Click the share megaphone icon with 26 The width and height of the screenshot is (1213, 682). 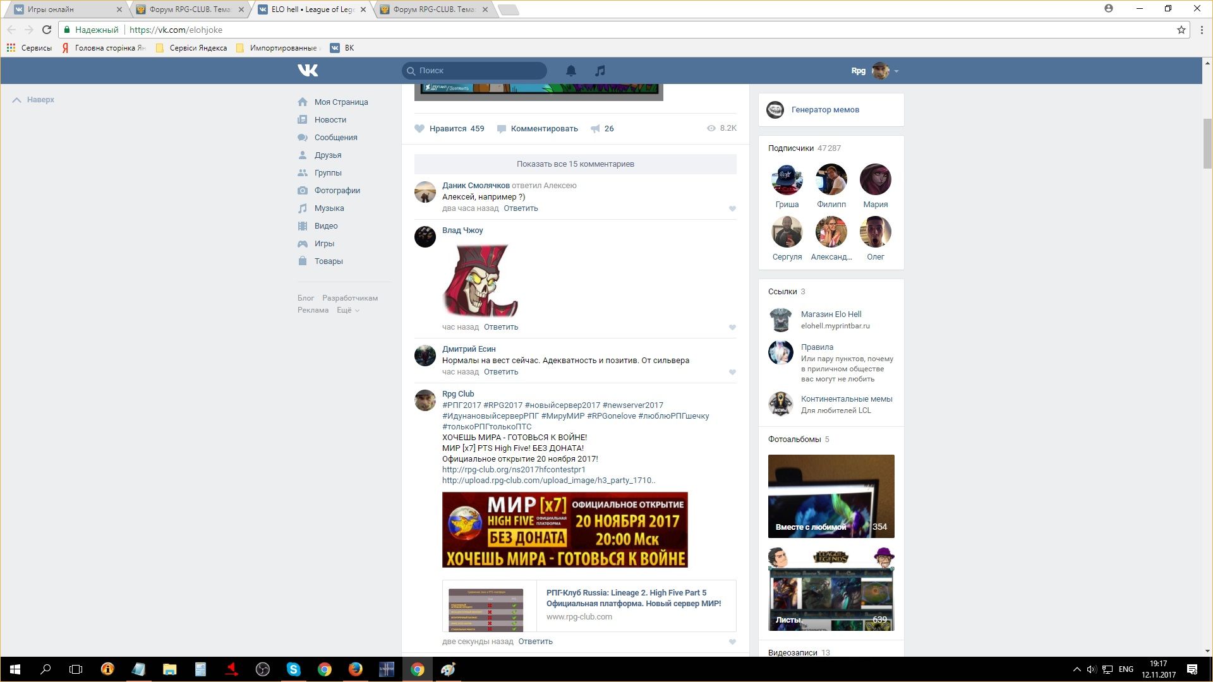595,129
